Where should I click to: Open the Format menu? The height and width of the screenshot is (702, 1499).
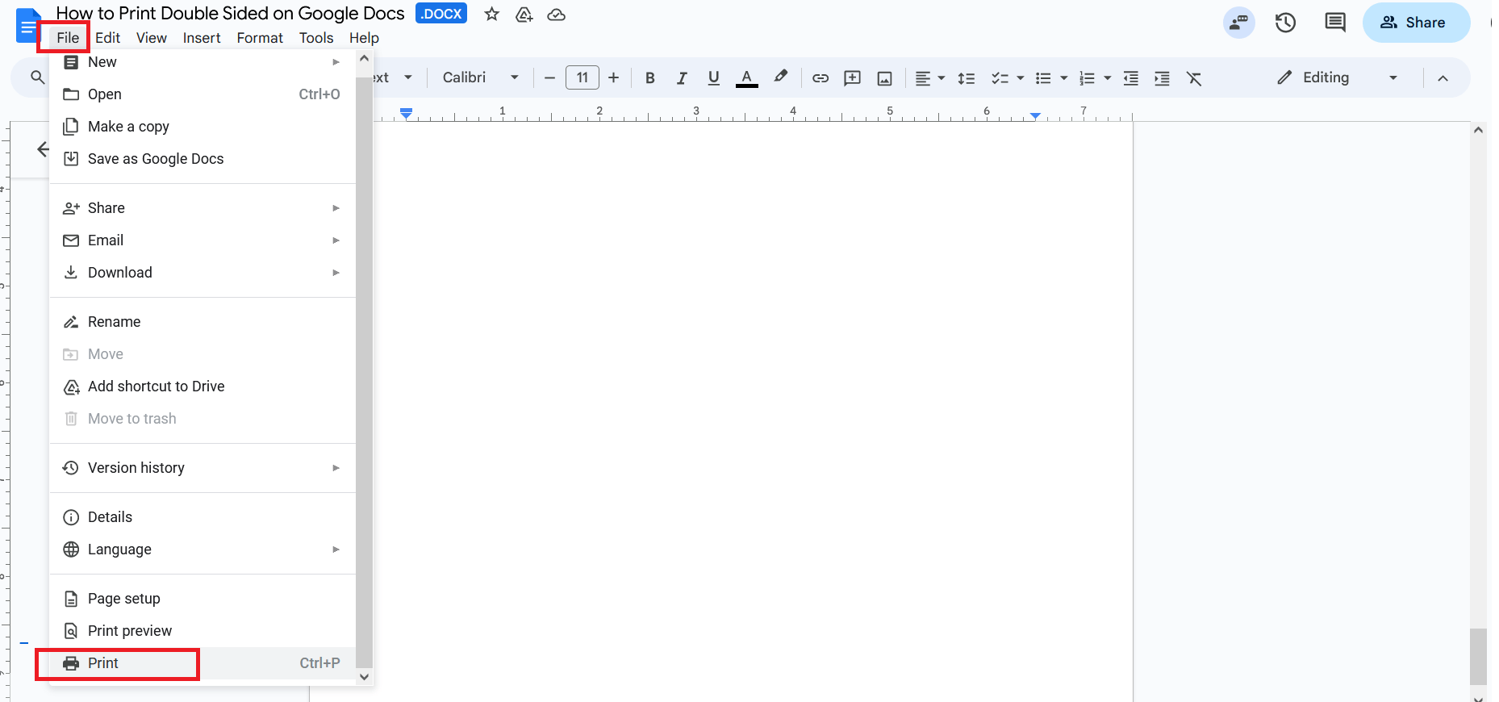click(x=260, y=38)
